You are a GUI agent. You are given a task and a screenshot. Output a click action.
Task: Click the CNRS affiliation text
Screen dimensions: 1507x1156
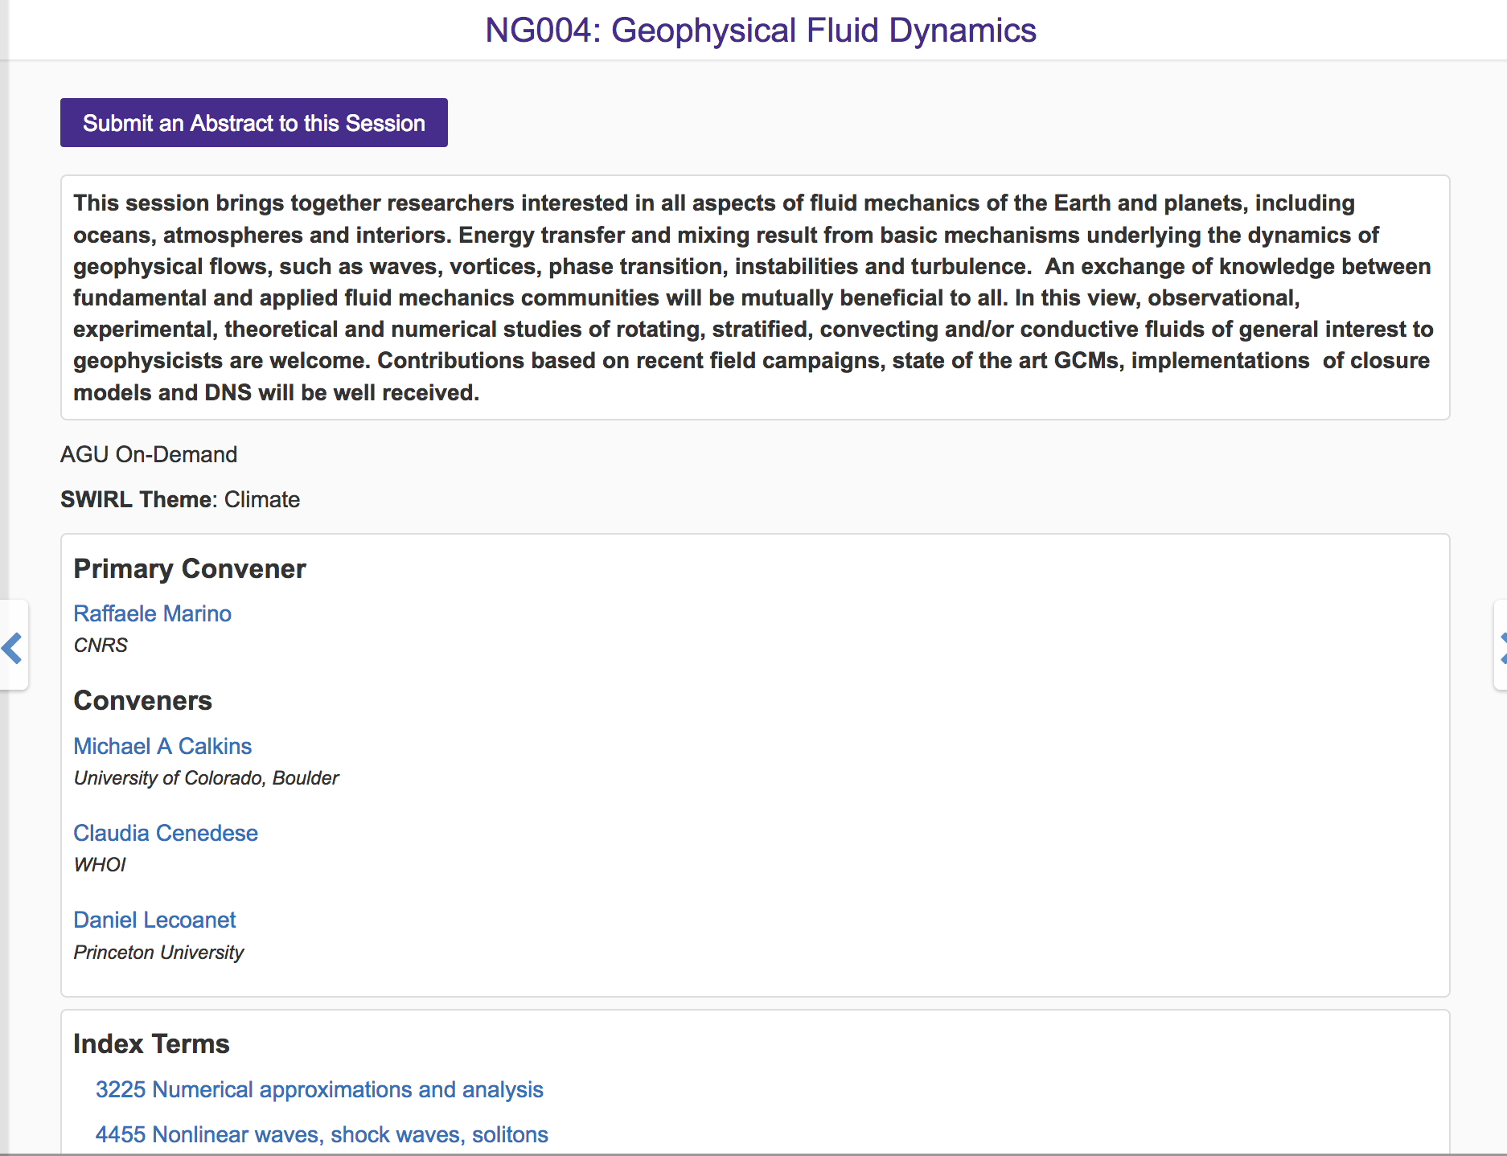coord(101,646)
